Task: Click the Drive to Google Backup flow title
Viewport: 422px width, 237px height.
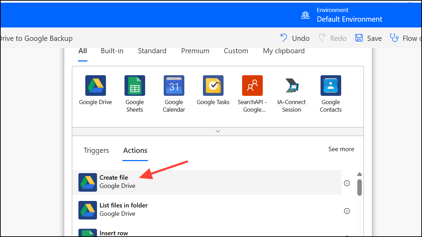Action: pyautogui.click(x=36, y=38)
